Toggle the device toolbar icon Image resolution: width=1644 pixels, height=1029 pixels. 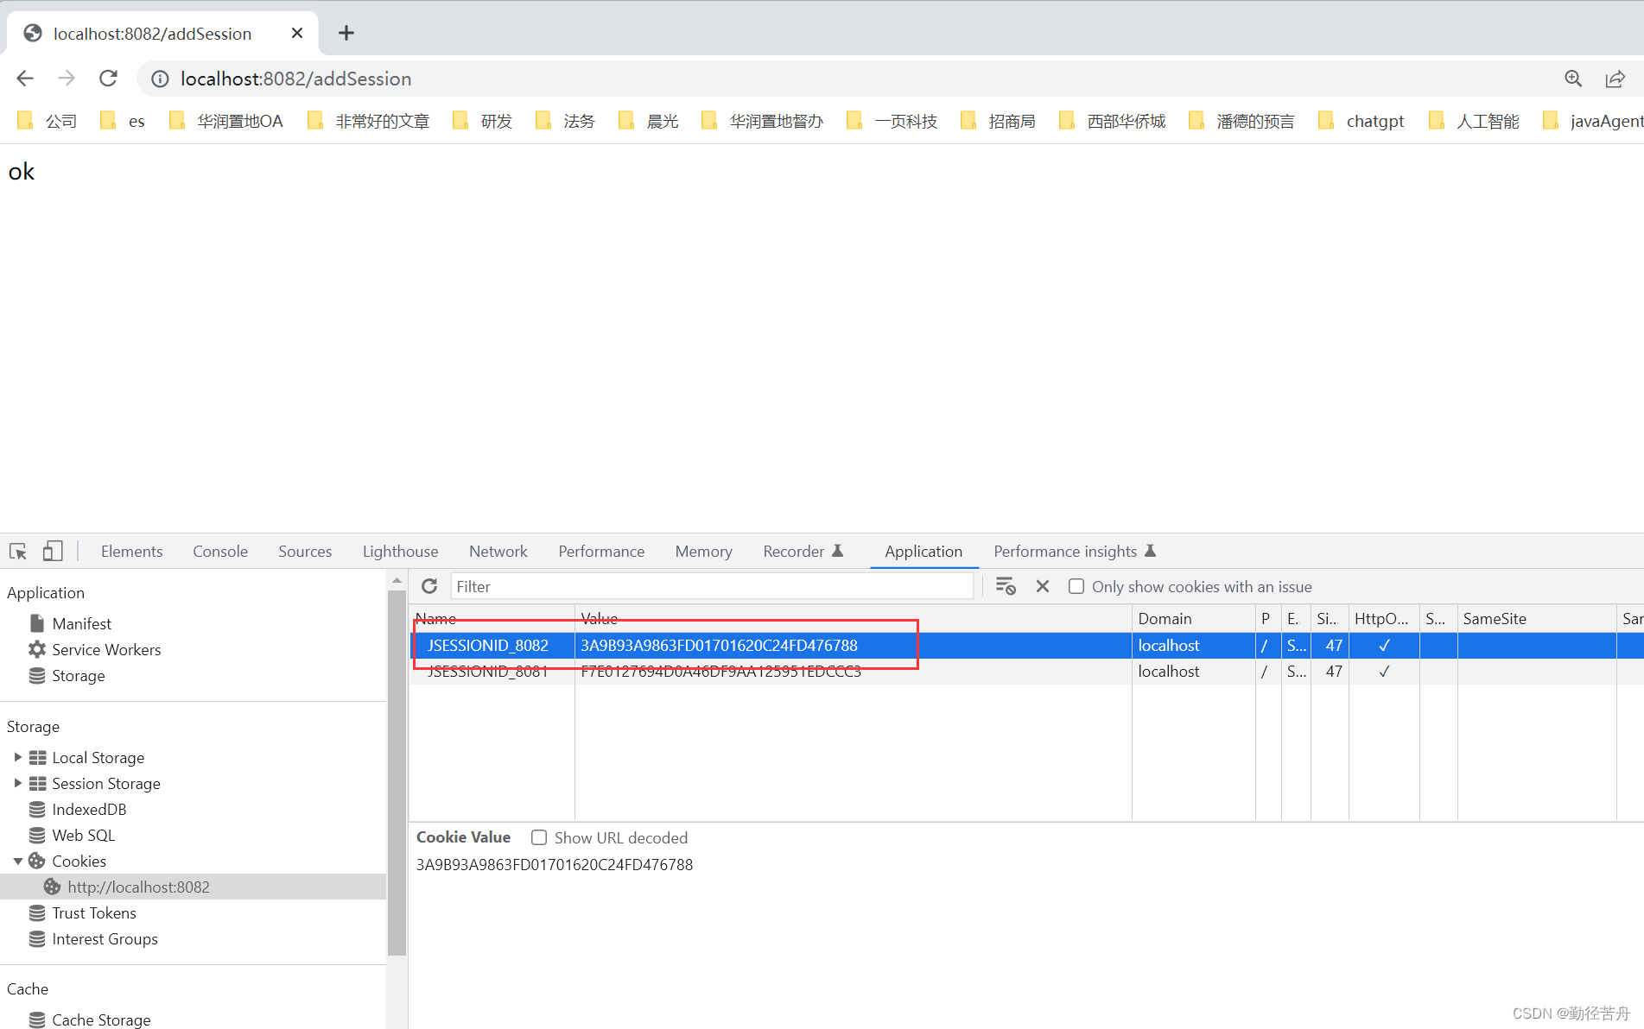tap(53, 551)
